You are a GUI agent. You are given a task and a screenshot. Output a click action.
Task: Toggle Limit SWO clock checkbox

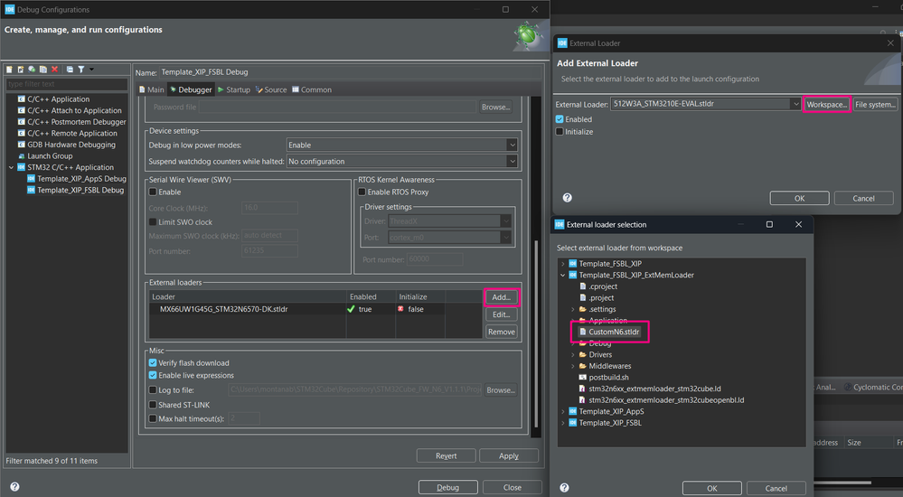[x=153, y=221]
